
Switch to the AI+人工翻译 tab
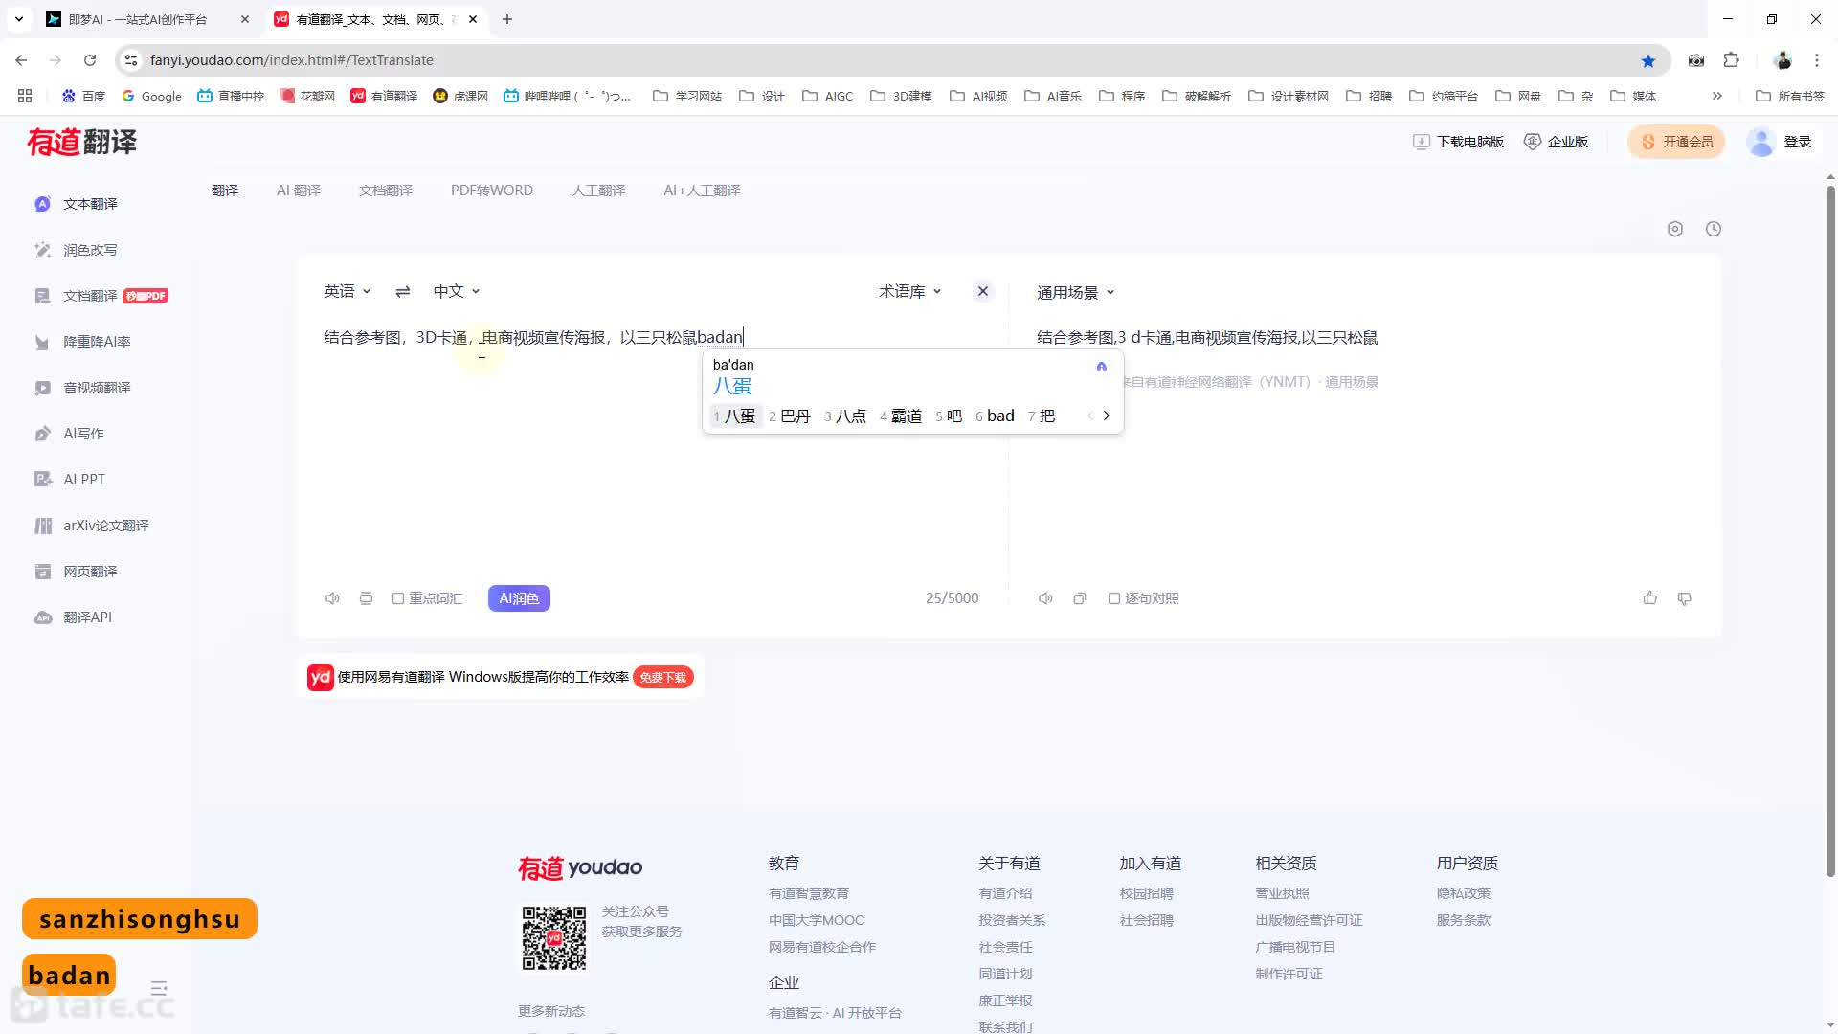pyautogui.click(x=702, y=191)
